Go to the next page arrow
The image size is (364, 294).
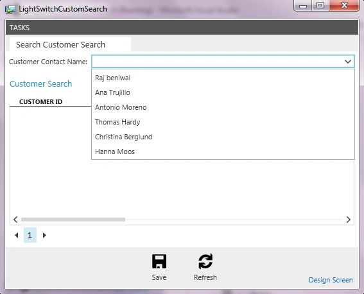tap(44, 236)
